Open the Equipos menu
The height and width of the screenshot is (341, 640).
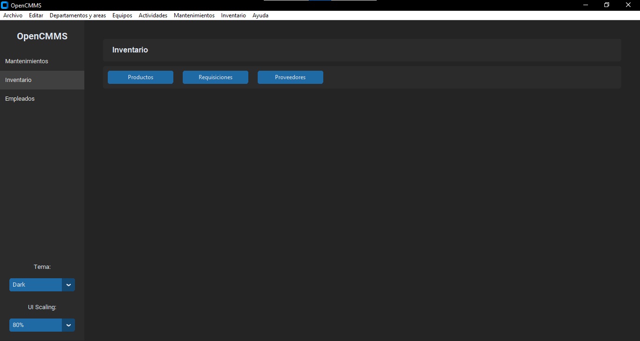[x=122, y=15]
